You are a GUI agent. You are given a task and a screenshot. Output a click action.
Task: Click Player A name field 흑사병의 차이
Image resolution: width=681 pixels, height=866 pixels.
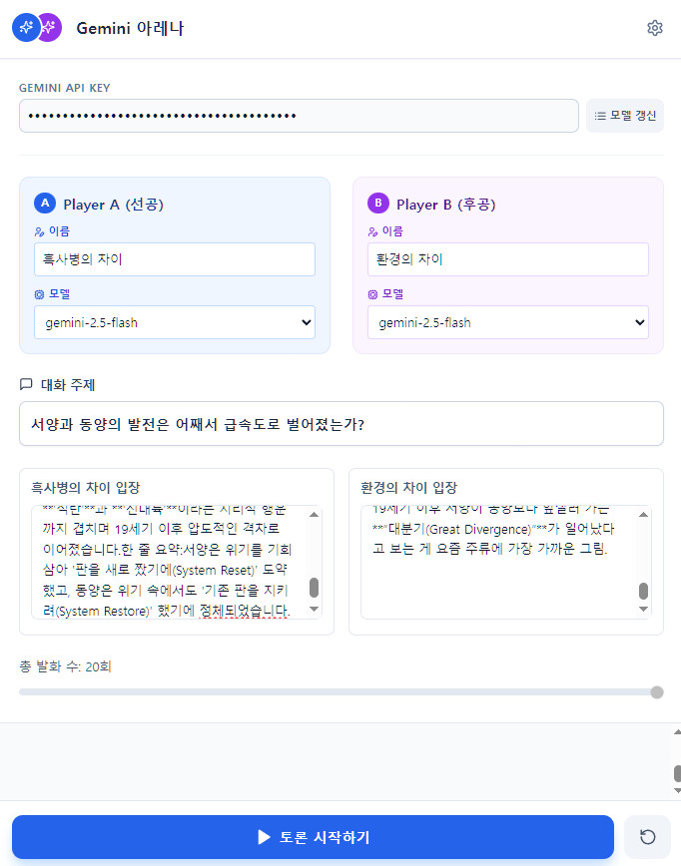[175, 259]
